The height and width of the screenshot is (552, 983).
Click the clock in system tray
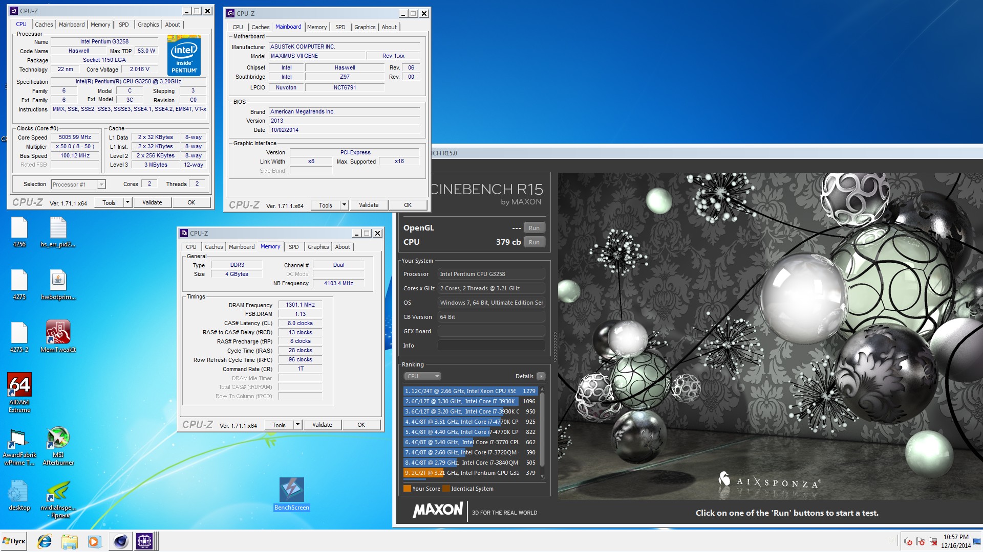click(955, 541)
